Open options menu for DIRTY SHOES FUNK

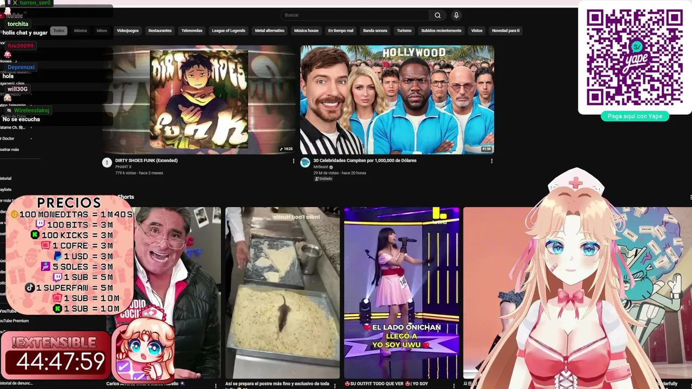click(294, 161)
